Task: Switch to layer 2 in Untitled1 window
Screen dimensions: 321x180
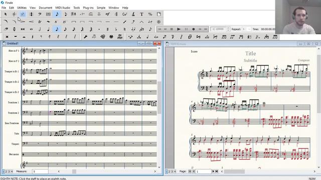Action: (x=6, y=171)
